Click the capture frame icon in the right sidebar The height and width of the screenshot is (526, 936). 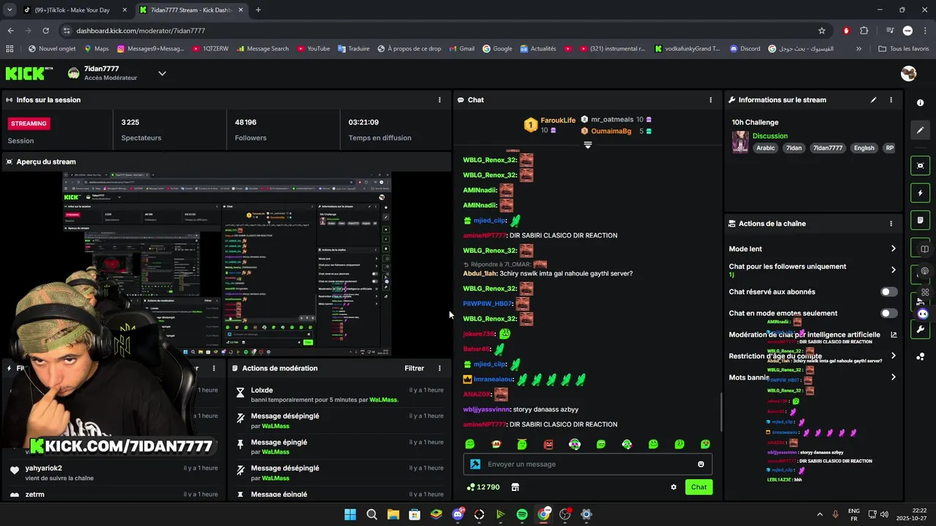click(921, 166)
